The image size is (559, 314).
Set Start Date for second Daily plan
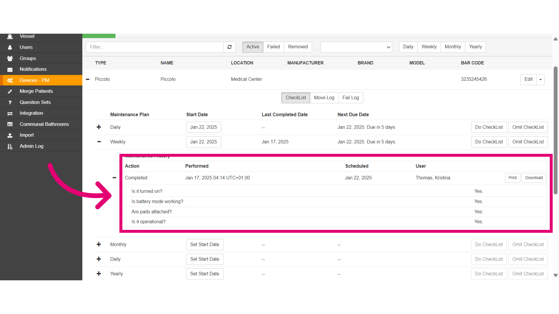point(205,259)
